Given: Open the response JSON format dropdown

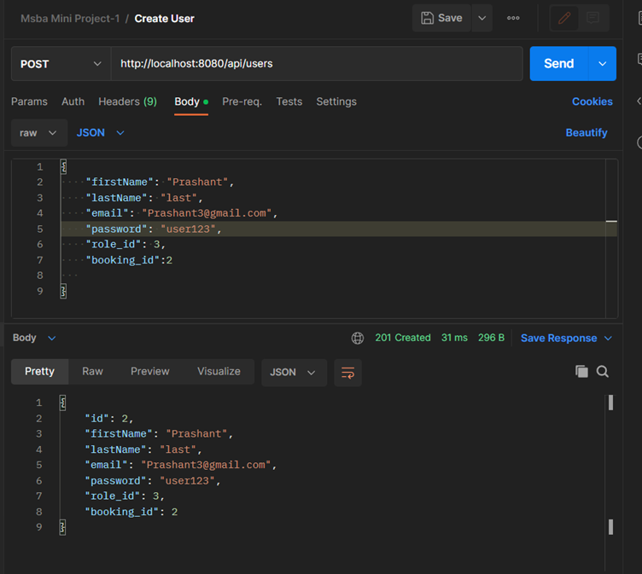Looking at the screenshot, I should 294,373.
